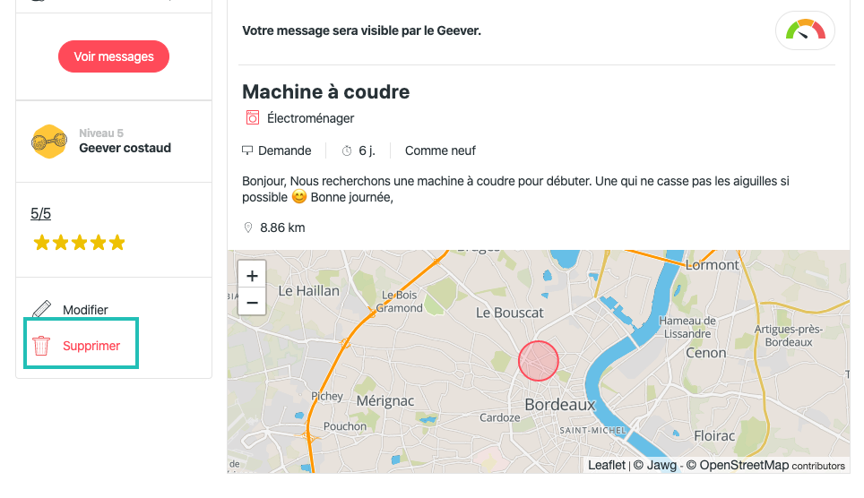This screenshot has height=498, width=864.
Task: Click the red location circle on map
Action: coord(539,361)
